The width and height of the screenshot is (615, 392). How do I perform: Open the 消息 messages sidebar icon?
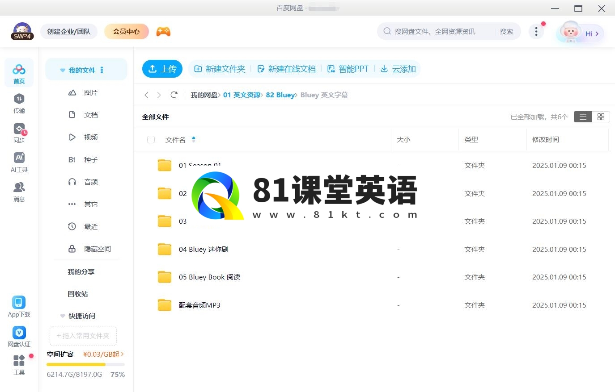[x=19, y=192]
